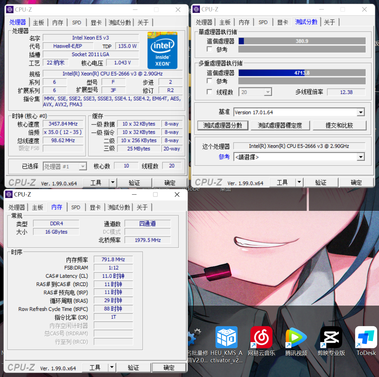Open 关于 tab in memory window
Screen dimensions: 379x377
coord(142,208)
